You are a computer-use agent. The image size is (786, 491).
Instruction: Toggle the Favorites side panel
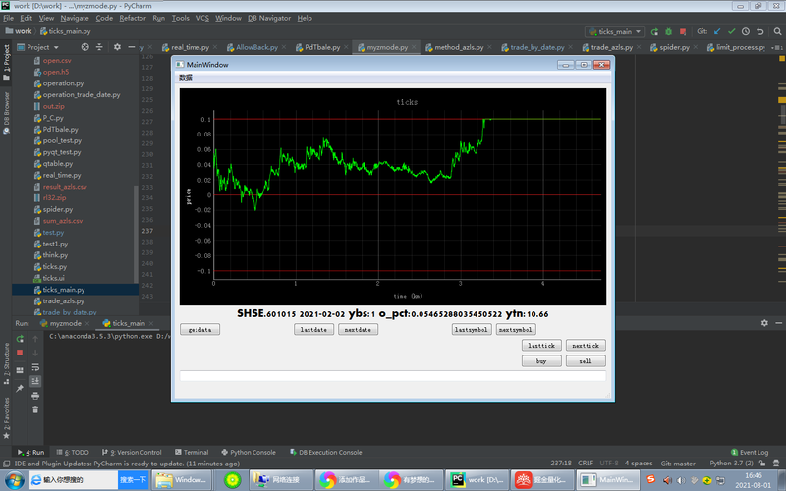pyautogui.click(x=6, y=419)
